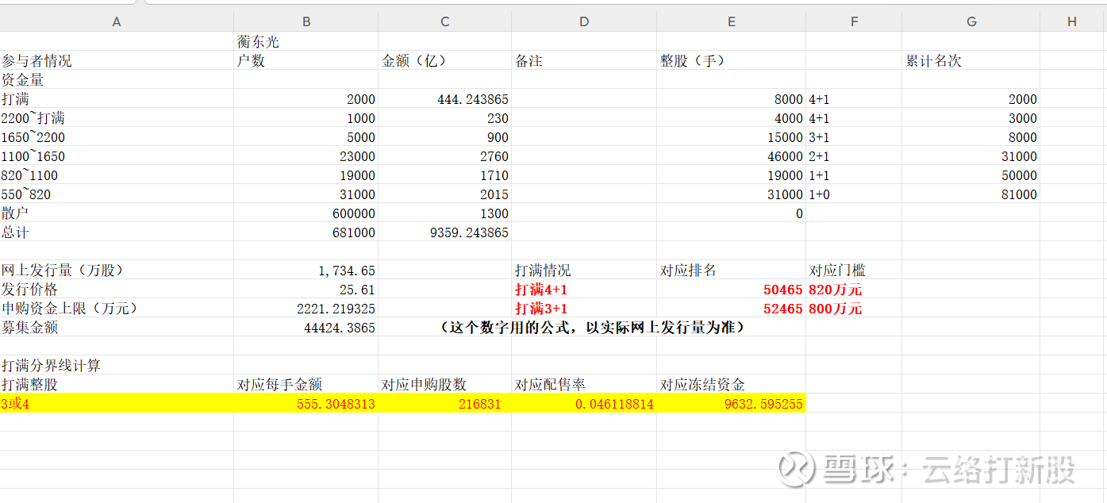Click the red ranking value 52465
Image resolution: width=1107 pixels, height=503 pixels.
tap(731, 309)
